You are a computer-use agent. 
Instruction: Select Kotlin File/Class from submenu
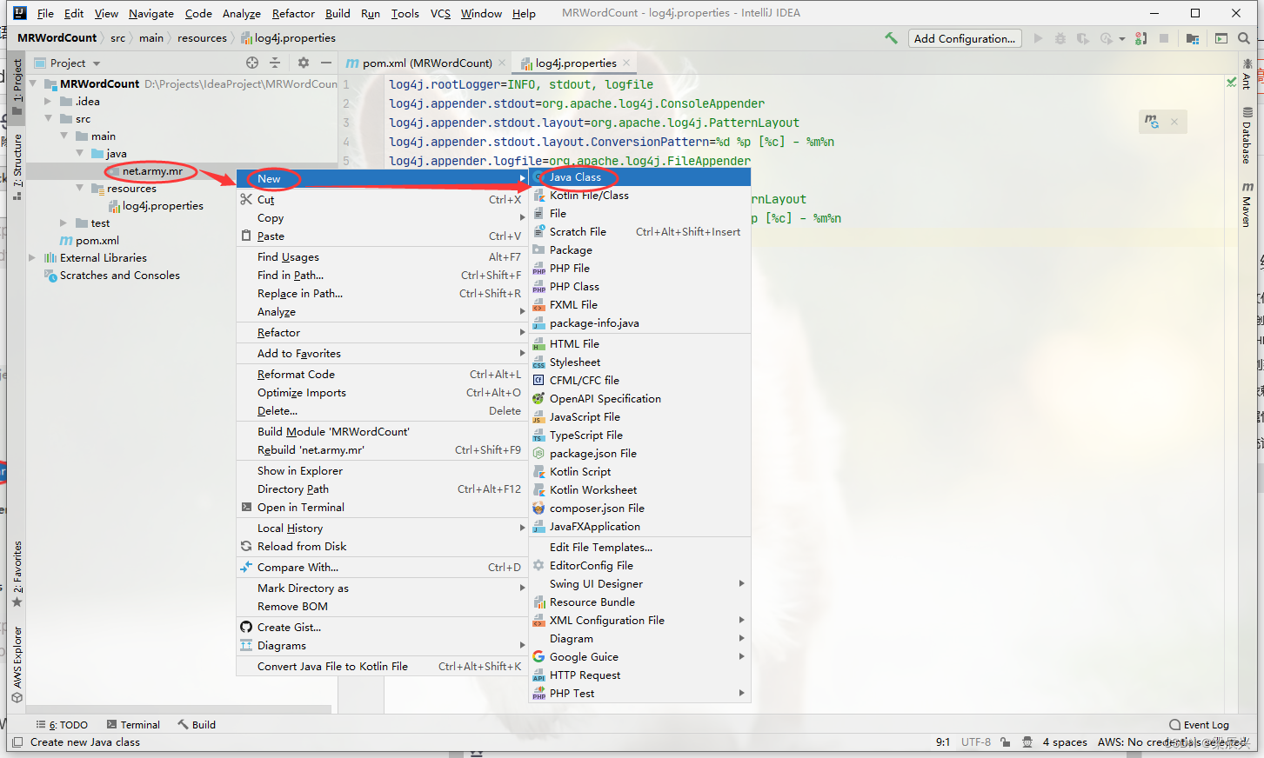(x=639, y=196)
